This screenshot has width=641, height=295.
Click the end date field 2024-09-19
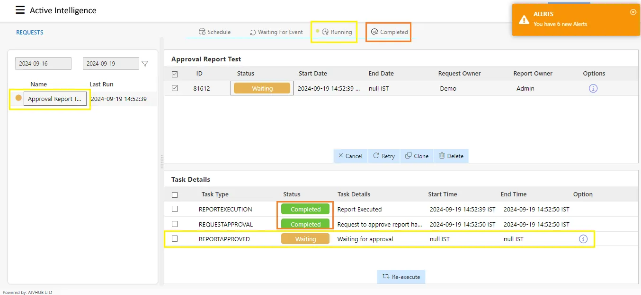click(x=111, y=64)
